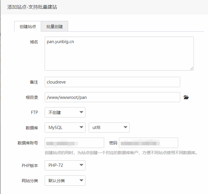Click the database 密码 input field
The width and height of the screenshot is (208, 194).
148,143
